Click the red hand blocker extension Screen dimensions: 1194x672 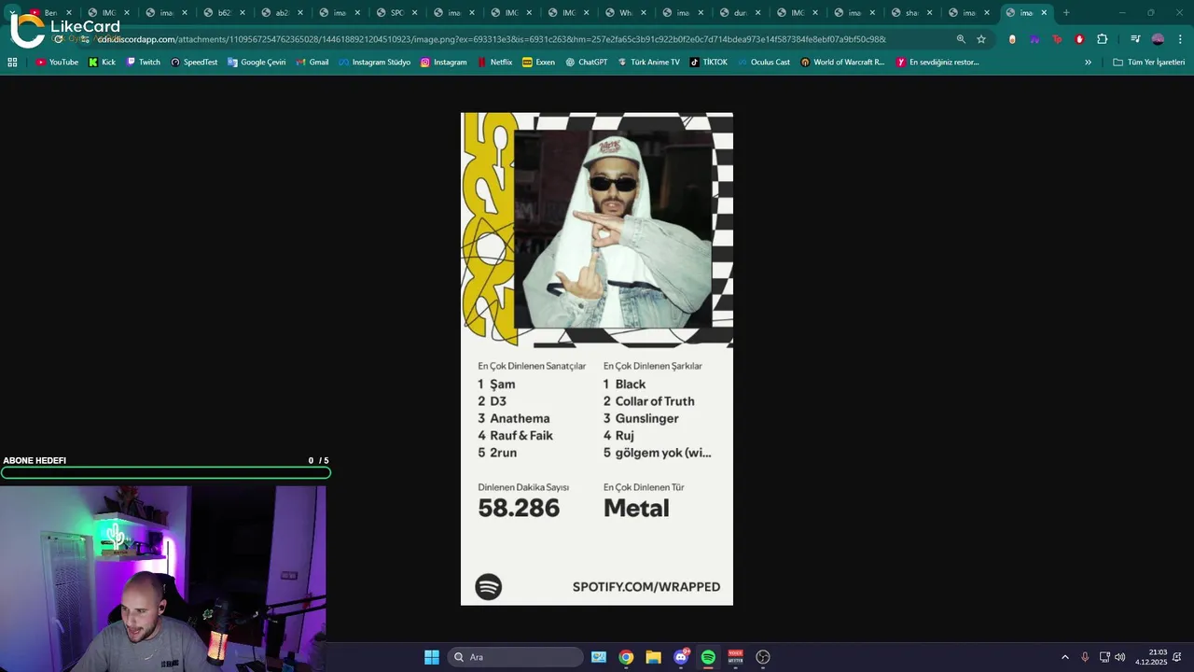pos(1079,39)
